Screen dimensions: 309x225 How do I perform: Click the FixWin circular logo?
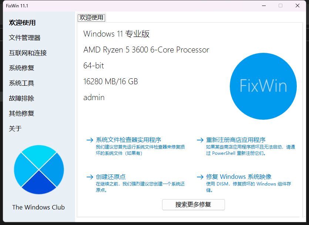click(263, 86)
